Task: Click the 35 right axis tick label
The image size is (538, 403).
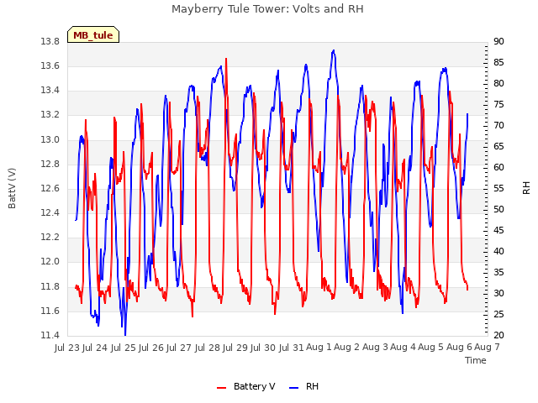Action: (x=498, y=273)
